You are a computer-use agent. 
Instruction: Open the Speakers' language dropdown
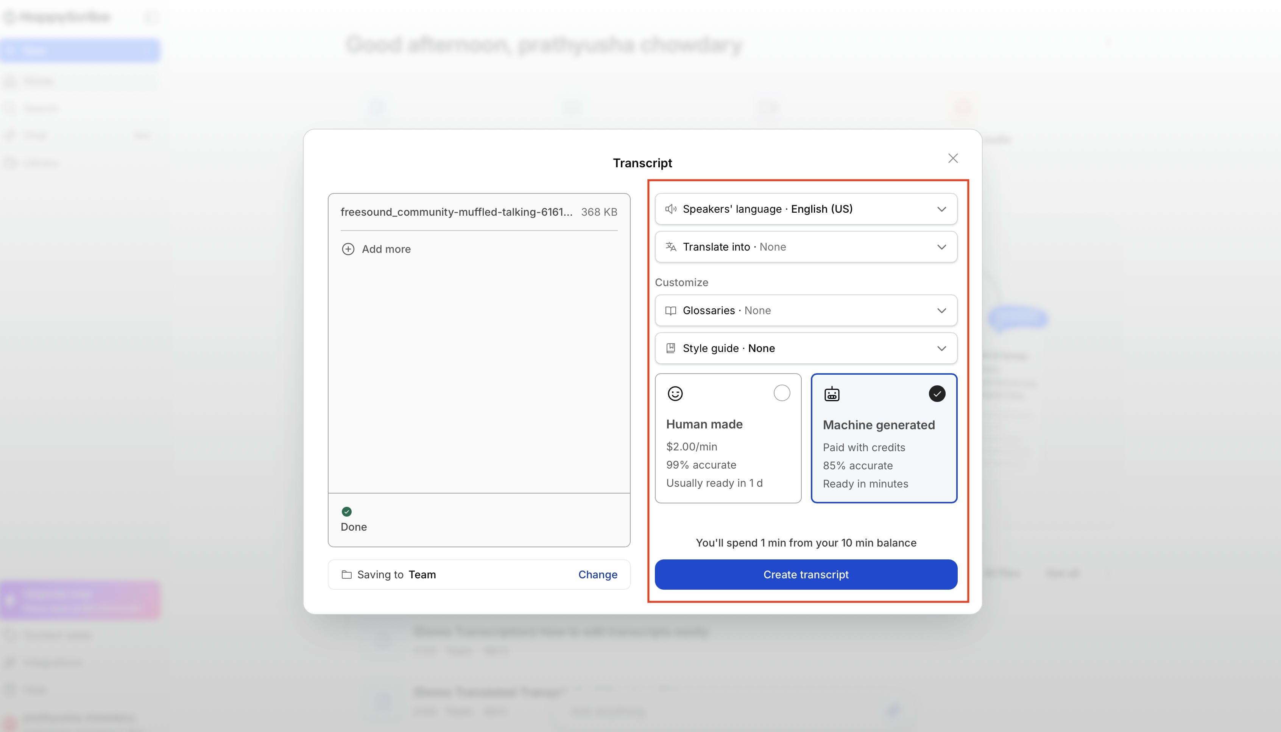[x=806, y=209]
